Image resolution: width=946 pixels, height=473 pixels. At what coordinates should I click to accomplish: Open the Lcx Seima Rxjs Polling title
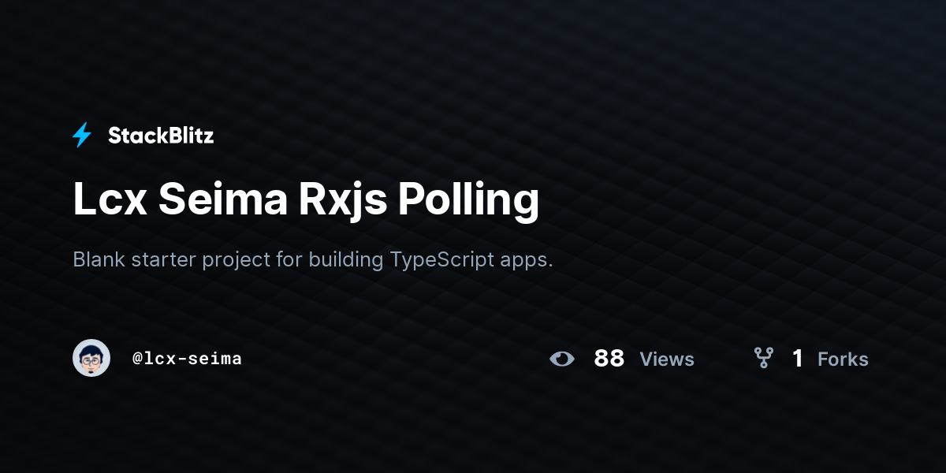coord(306,200)
